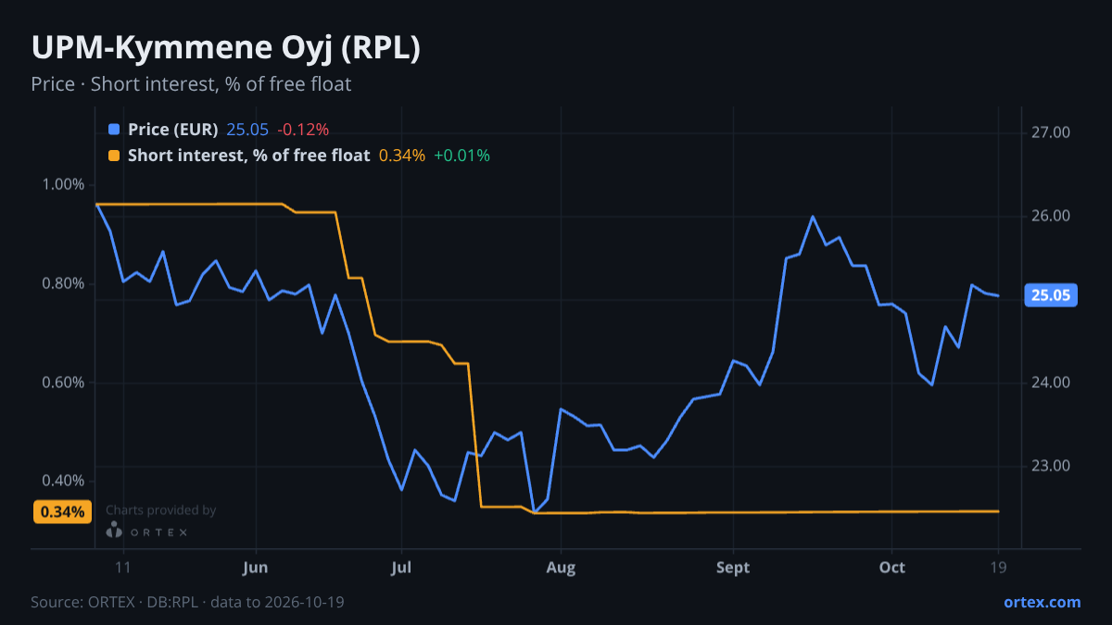Viewport: 1112px width, 625px height.
Task: Click the 27.00 right axis label
Action: click(x=1051, y=132)
